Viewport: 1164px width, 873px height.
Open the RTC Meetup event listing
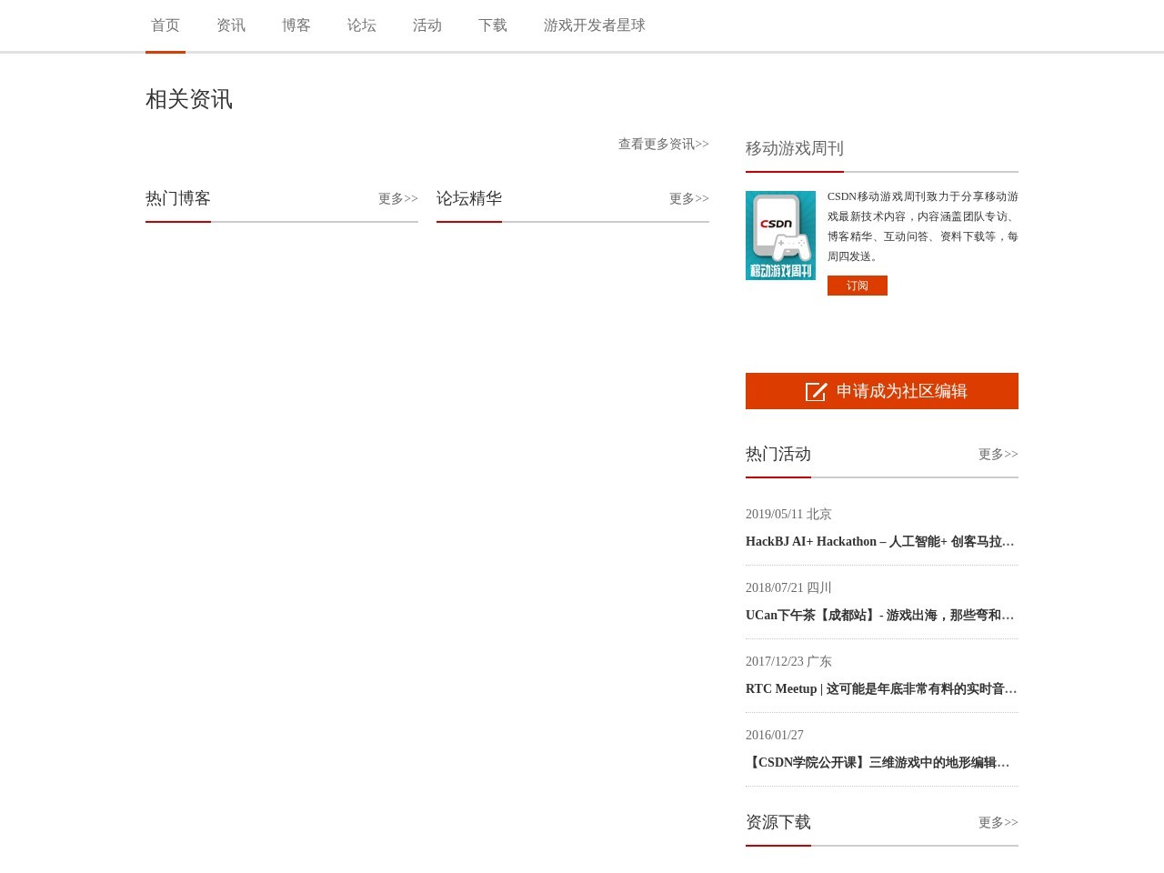pyautogui.click(x=880, y=688)
